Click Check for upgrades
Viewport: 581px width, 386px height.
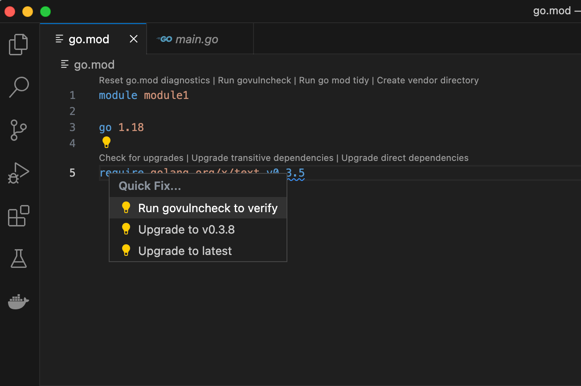click(x=141, y=158)
